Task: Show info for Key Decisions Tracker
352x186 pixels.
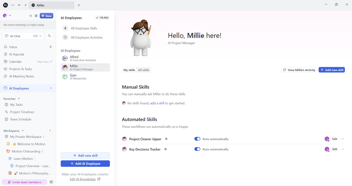Action: 165,149
